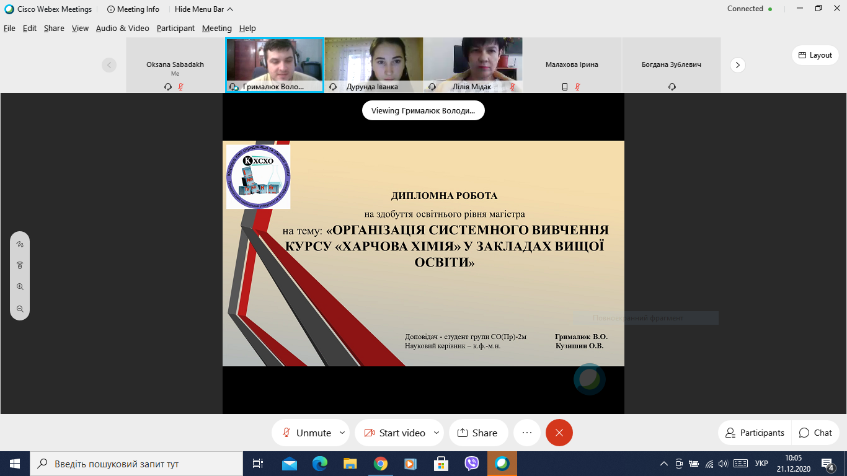Open the remote control icon in left toolbar
Screen dimensions: 847x476
20,265
